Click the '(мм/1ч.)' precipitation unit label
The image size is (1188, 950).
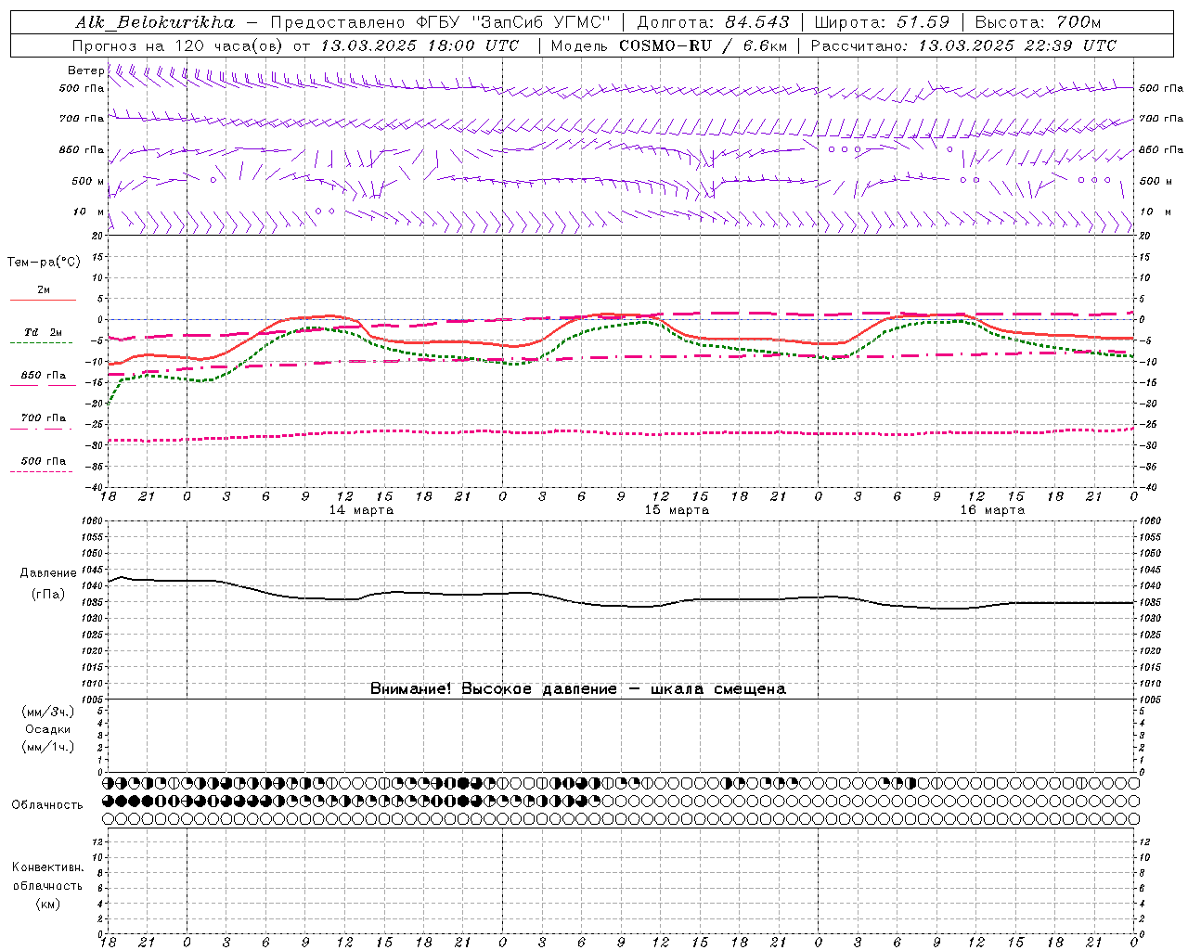(x=48, y=747)
